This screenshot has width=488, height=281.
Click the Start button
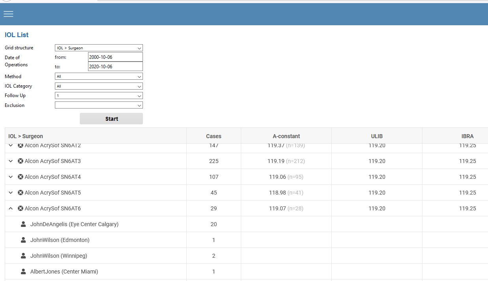pos(111,119)
